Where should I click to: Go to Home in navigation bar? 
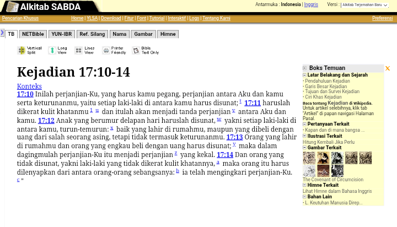(77, 18)
